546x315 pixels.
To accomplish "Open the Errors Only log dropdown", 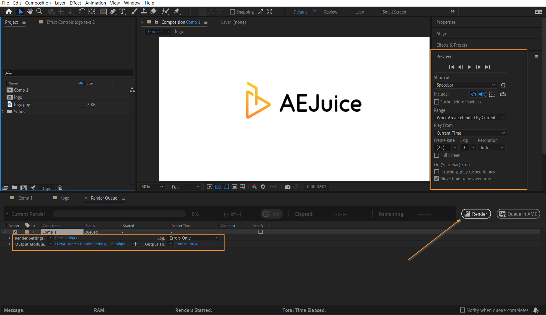I will [193, 238].
